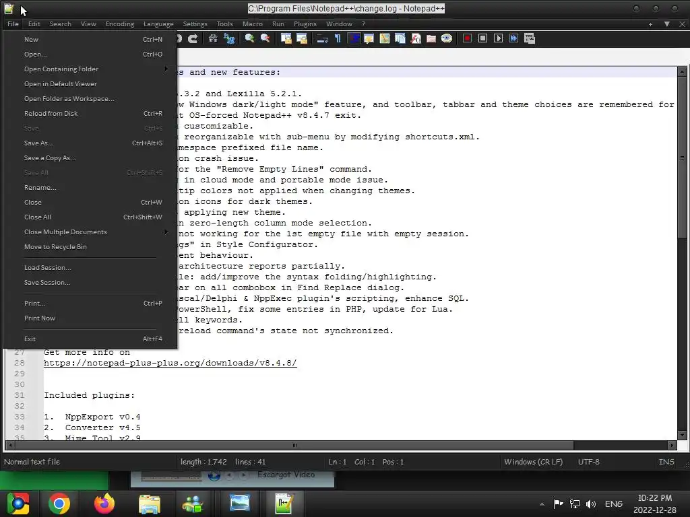Viewport: 690px width, 517px height.
Task: Expand Close Multiple Documents submenu
Action: point(90,232)
